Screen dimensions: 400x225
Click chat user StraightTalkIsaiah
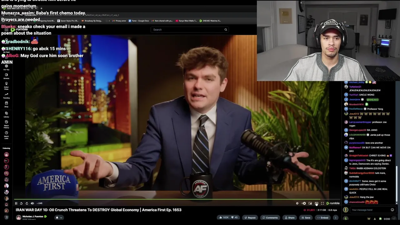click(358, 156)
